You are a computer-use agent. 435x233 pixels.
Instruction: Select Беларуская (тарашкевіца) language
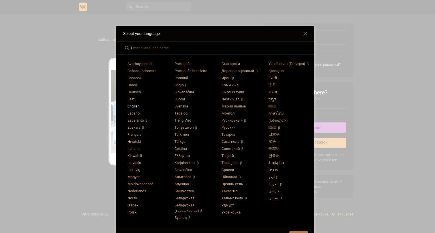click(x=187, y=208)
